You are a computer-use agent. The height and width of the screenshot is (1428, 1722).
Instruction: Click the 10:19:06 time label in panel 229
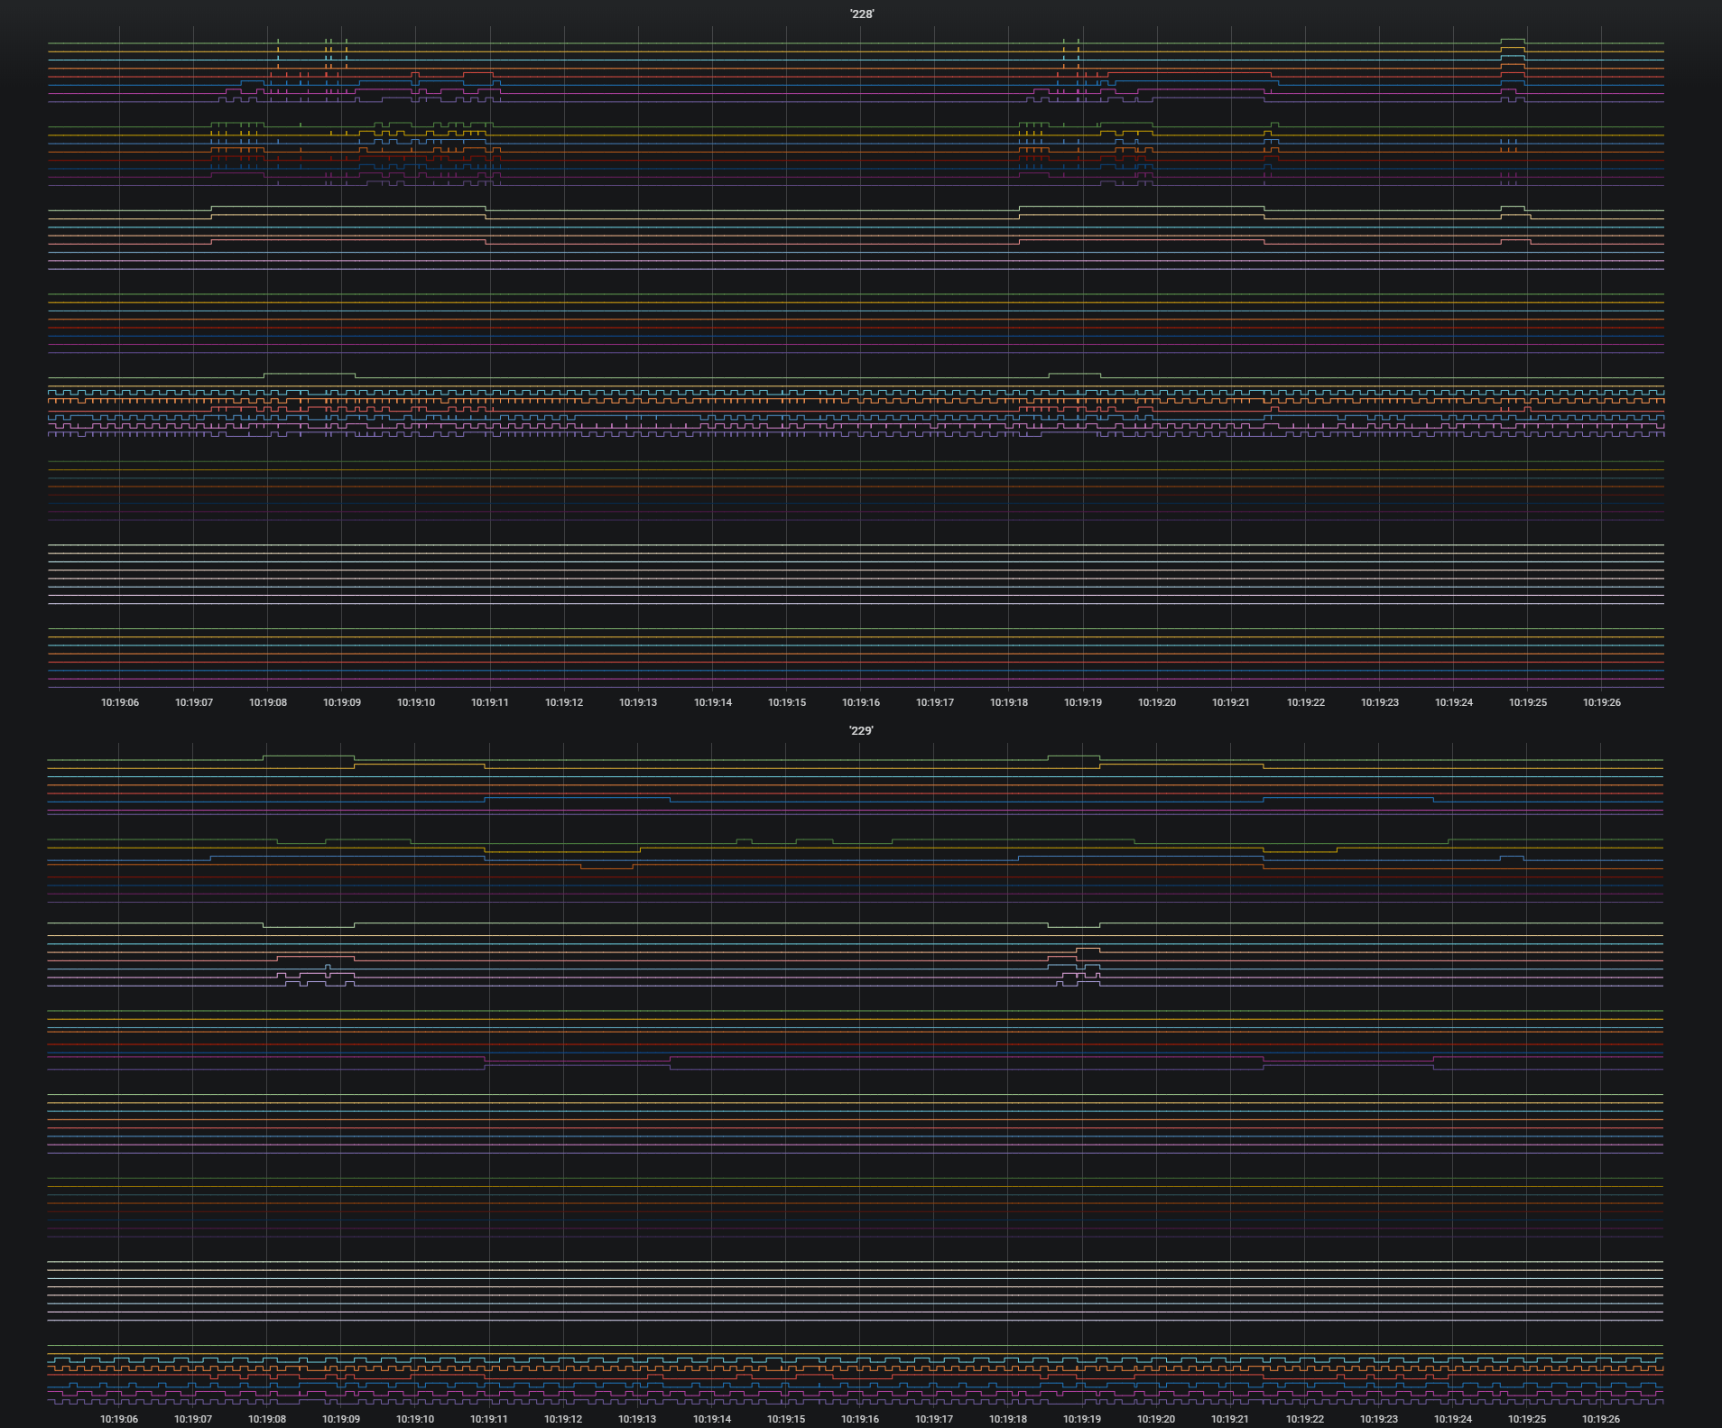pyautogui.click(x=119, y=1419)
